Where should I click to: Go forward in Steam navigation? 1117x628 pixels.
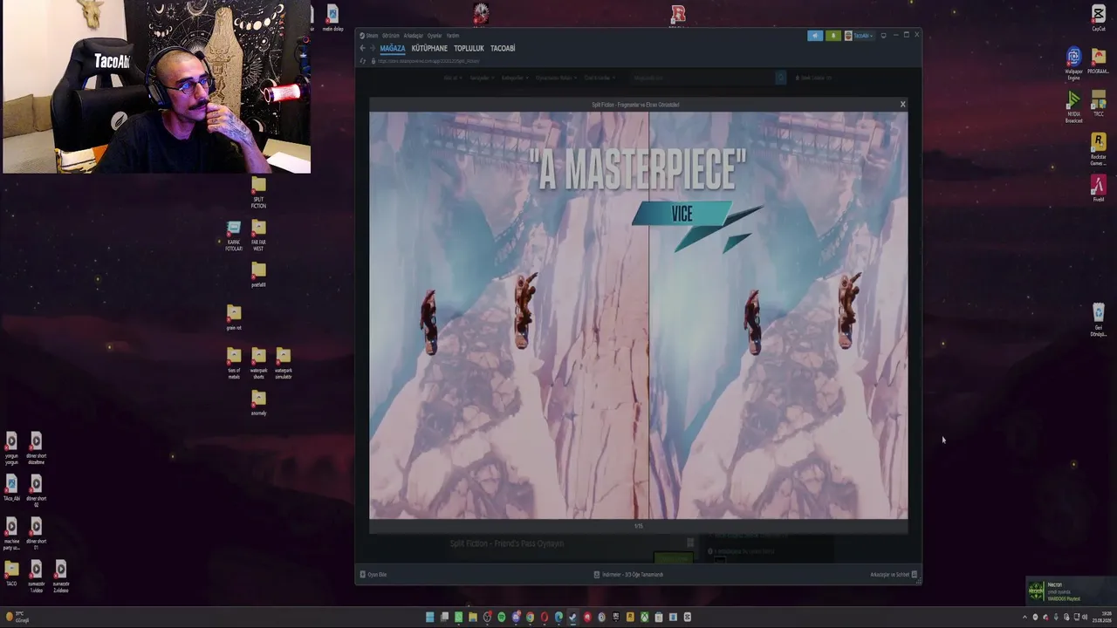pyautogui.click(x=372, y=48)
